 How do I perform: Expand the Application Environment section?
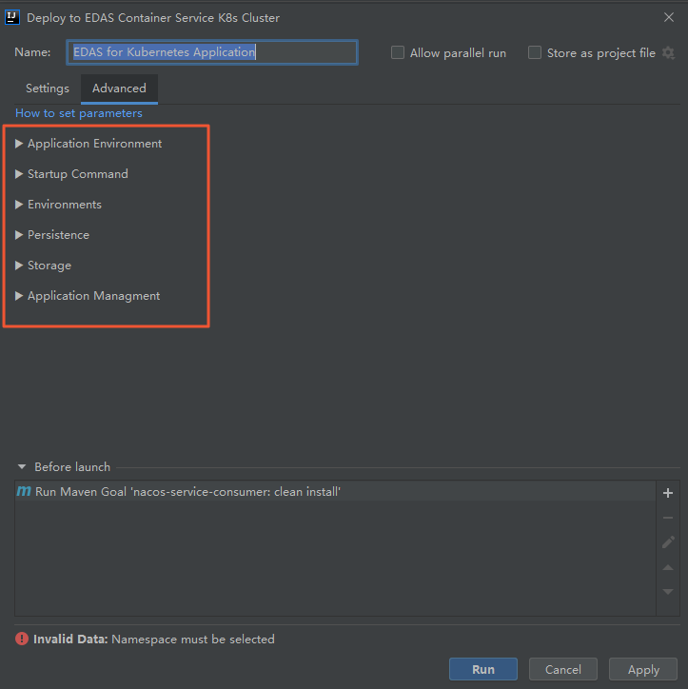[19, 144]
